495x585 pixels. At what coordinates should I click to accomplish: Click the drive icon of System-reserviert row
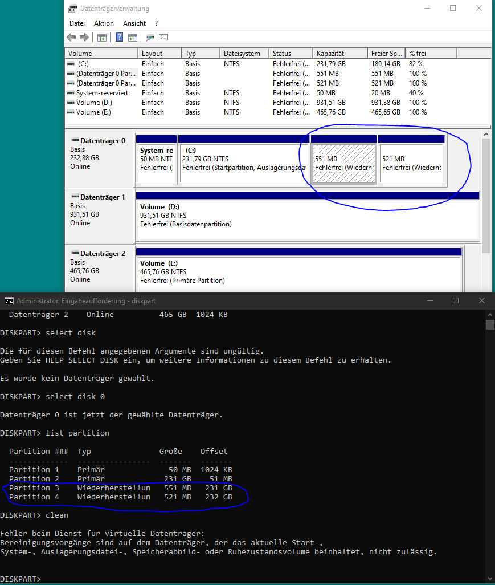[71, 93]
